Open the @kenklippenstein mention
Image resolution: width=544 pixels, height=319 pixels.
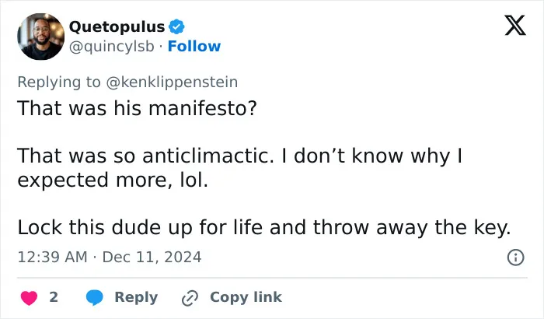[x=172, y=82]
